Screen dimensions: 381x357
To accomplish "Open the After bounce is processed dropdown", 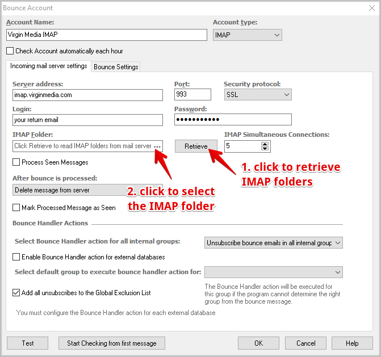I will pos(87,190).
